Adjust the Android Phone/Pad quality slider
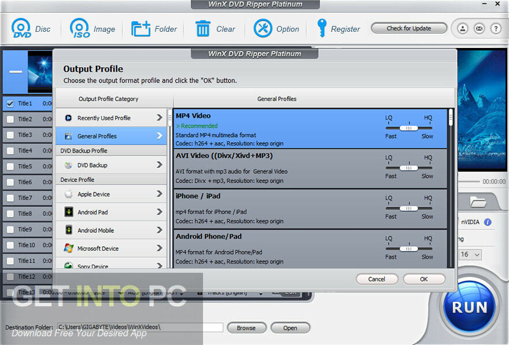Image resolution: width=509 pixels, height=345 pixels. point(409,248)
